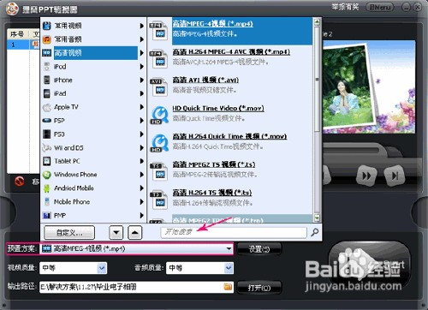Click format list scroll up arrow
This screenshot has height=310, width=428.
(x=317, y=22)
